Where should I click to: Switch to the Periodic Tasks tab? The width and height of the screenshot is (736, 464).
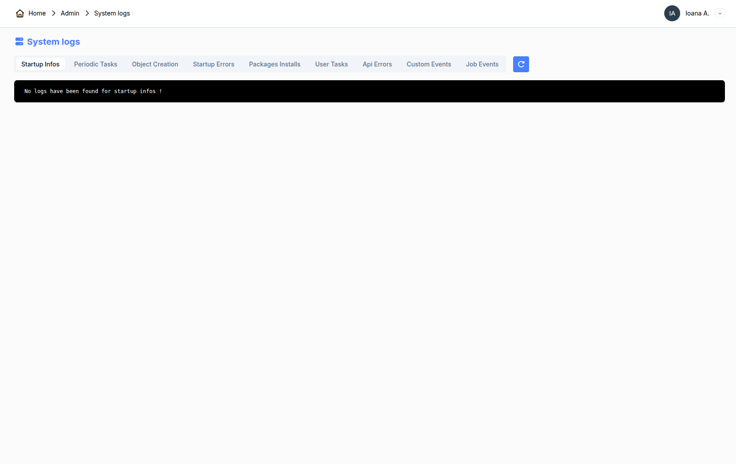[96, 64]
